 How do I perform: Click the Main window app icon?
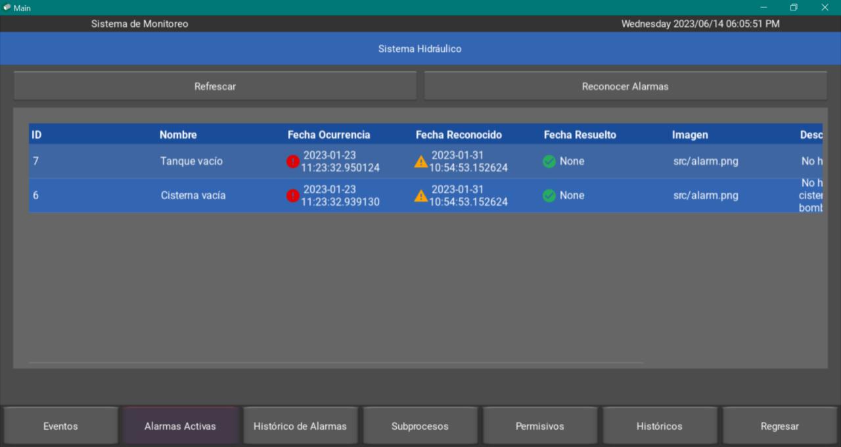coord(7,7)
